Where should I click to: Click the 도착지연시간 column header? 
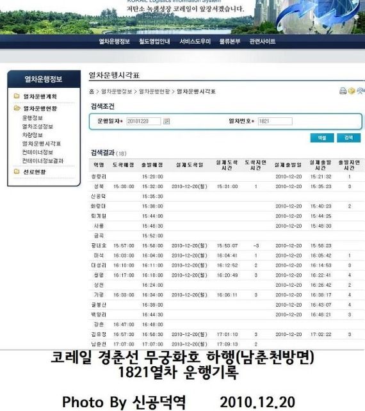pyautogui.click(x=255, y=165)
